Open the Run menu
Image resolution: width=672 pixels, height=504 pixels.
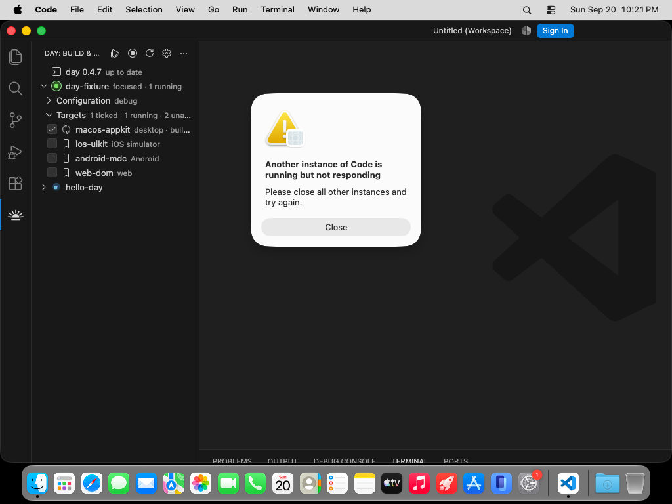click(x=240, y=10)
